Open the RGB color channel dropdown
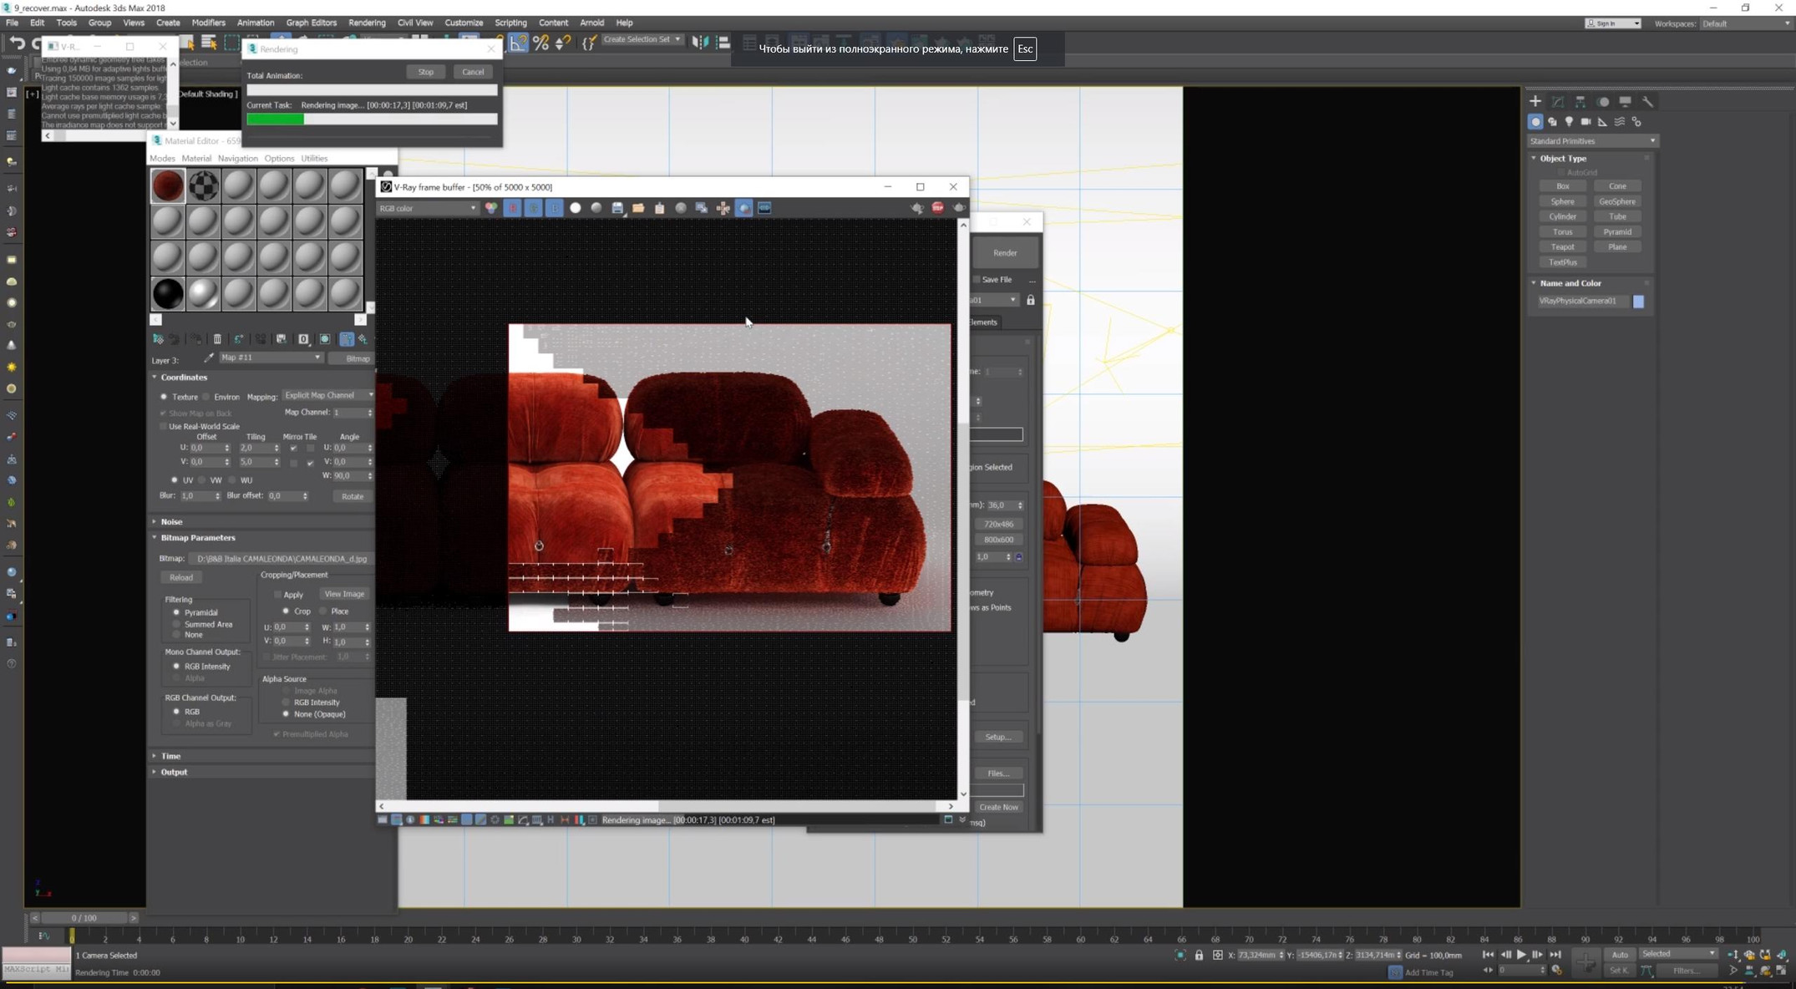This screenshot has width=1796, height=989. [427, 208]
